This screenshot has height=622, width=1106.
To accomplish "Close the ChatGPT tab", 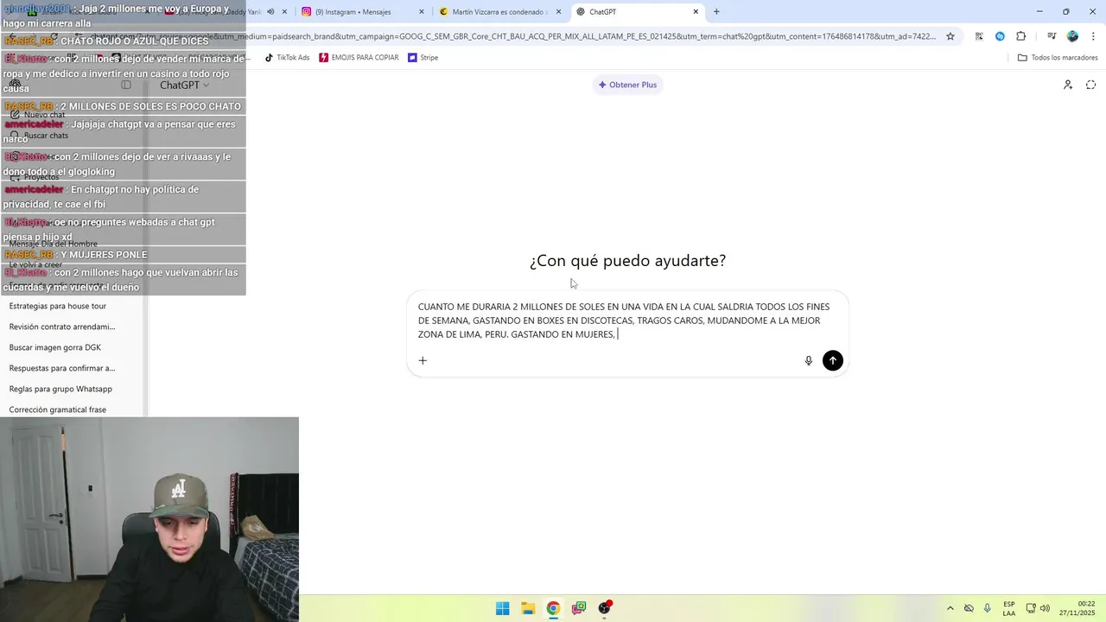I will point(696,12).
